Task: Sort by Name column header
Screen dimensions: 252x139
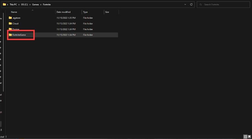Action: click(x=14, y=12)
